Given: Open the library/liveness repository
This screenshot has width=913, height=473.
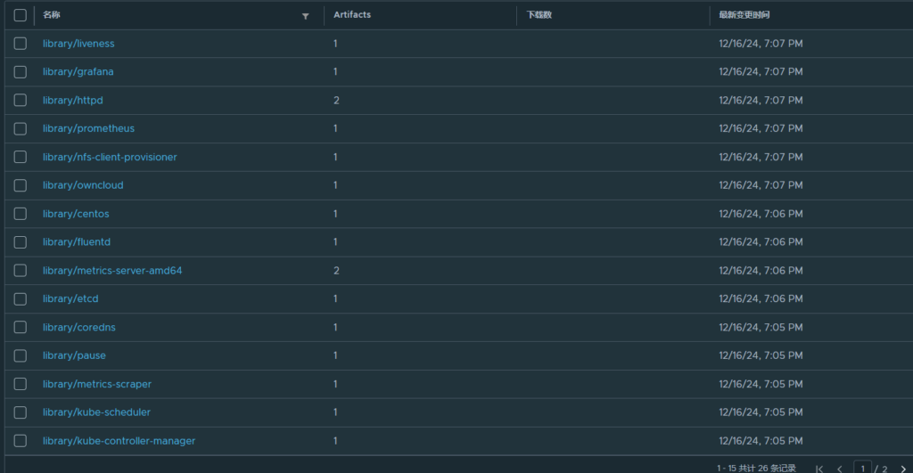Looking at the screenshot, I should [x=78, y=44].
